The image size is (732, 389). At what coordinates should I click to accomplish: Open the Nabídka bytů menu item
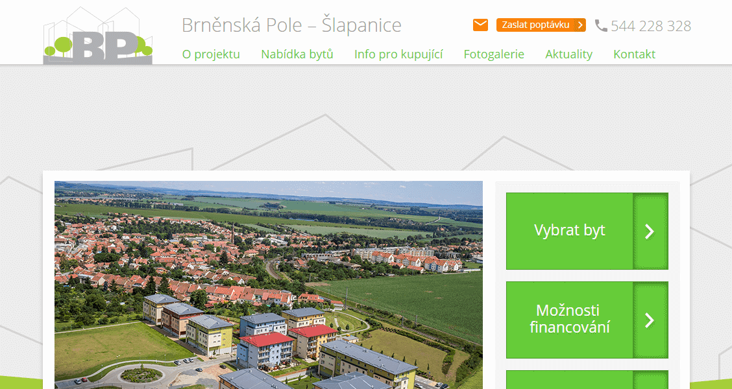tap(297, 54)
